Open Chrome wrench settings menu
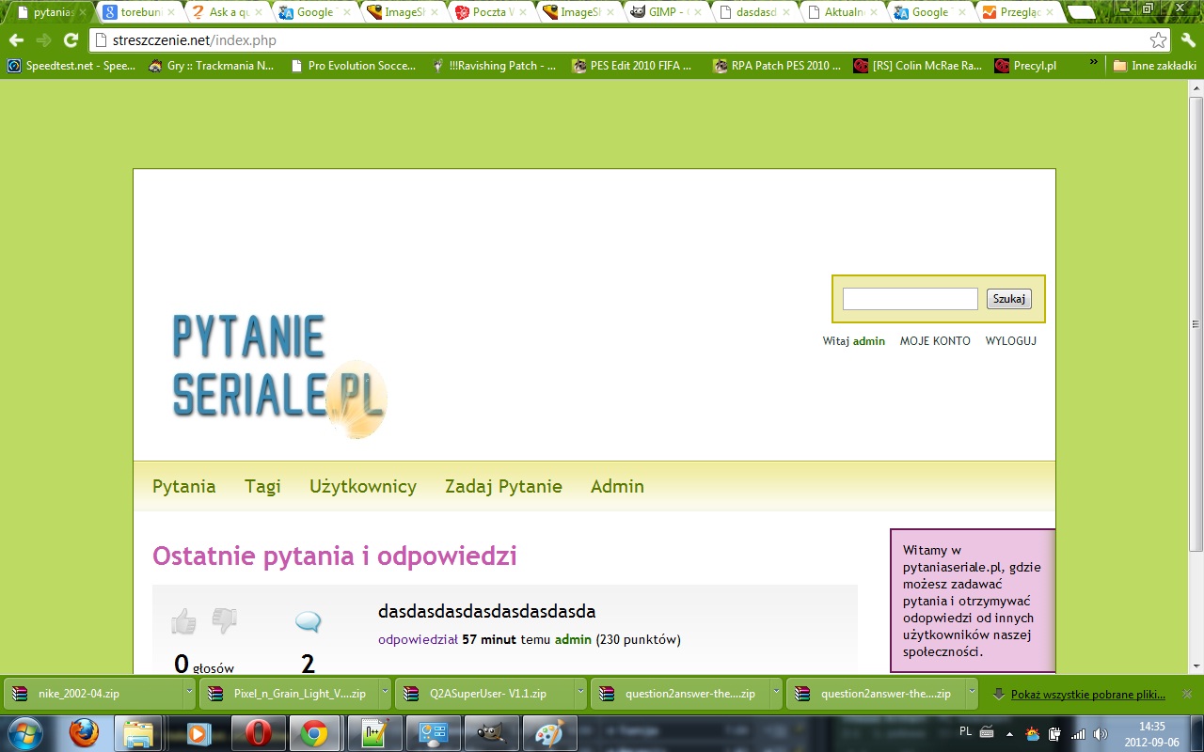Image resolution: width=1204 pixels, height=752 pixels. [x=1187, y=40]
